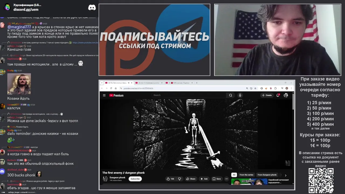Go back in the browser
The width and height of the screenshot is (345, 194).
(x=102, y=88)
